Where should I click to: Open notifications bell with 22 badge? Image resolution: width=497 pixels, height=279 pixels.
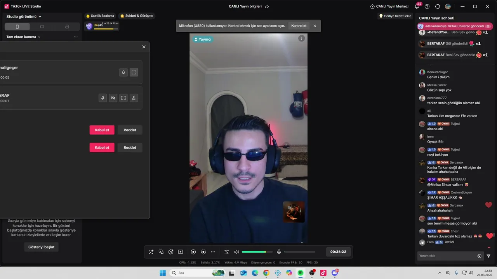pos(417,7)
